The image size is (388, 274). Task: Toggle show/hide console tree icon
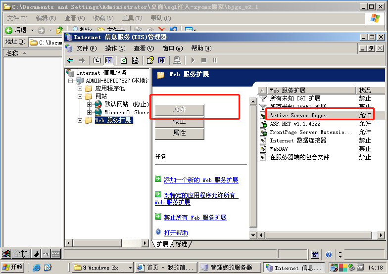coord(109,60)
